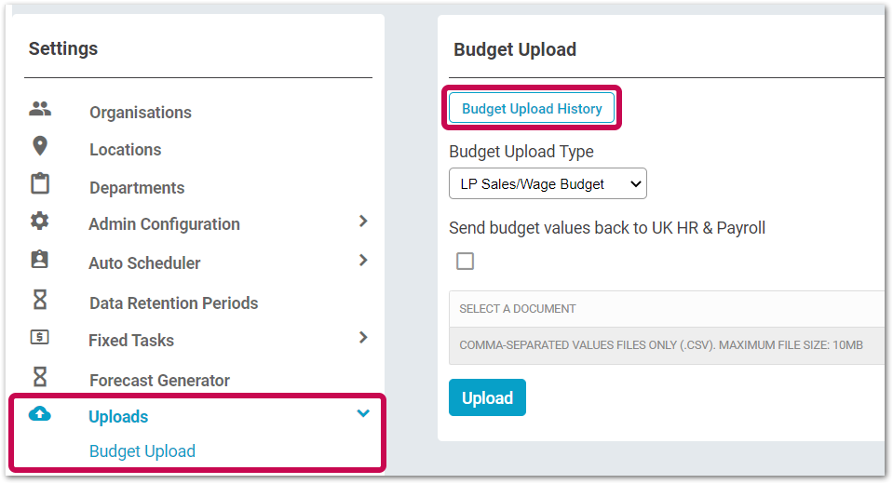Click the Departments clipboard icon
893x484 pixels.
tap(40, 183)
